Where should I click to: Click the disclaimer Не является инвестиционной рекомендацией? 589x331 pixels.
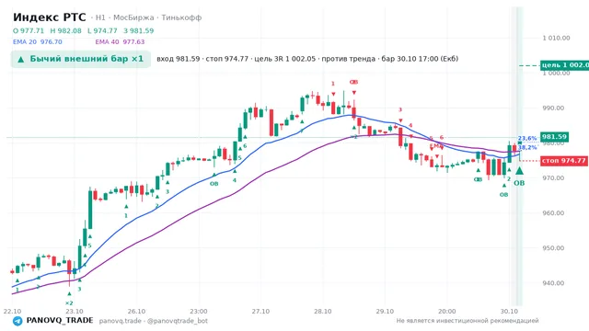(468, 321)
